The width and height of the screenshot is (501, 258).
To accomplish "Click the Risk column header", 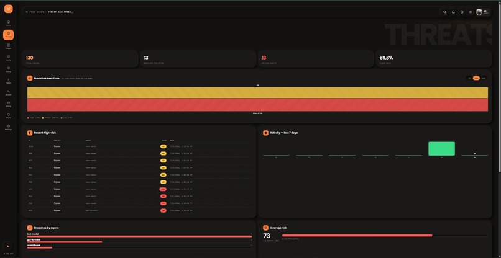I will pyautogui.click(x=164, y=140).
